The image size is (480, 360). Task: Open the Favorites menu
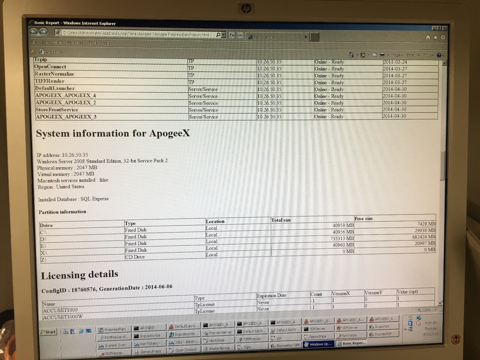tap(75, 43)
